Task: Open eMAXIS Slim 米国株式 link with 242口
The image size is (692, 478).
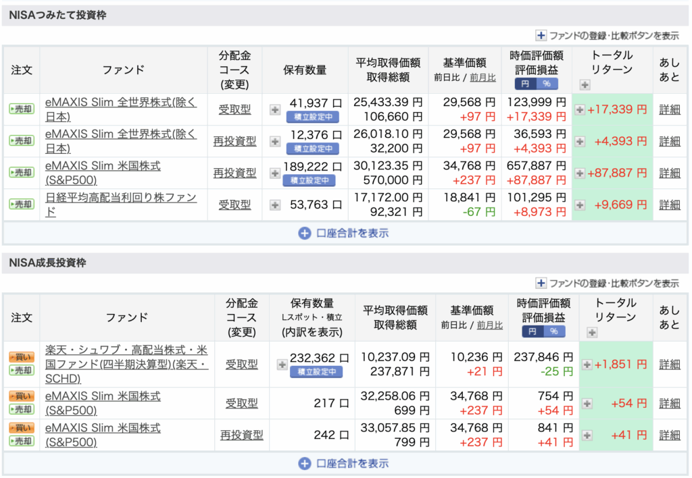Action: click(103, 435)
